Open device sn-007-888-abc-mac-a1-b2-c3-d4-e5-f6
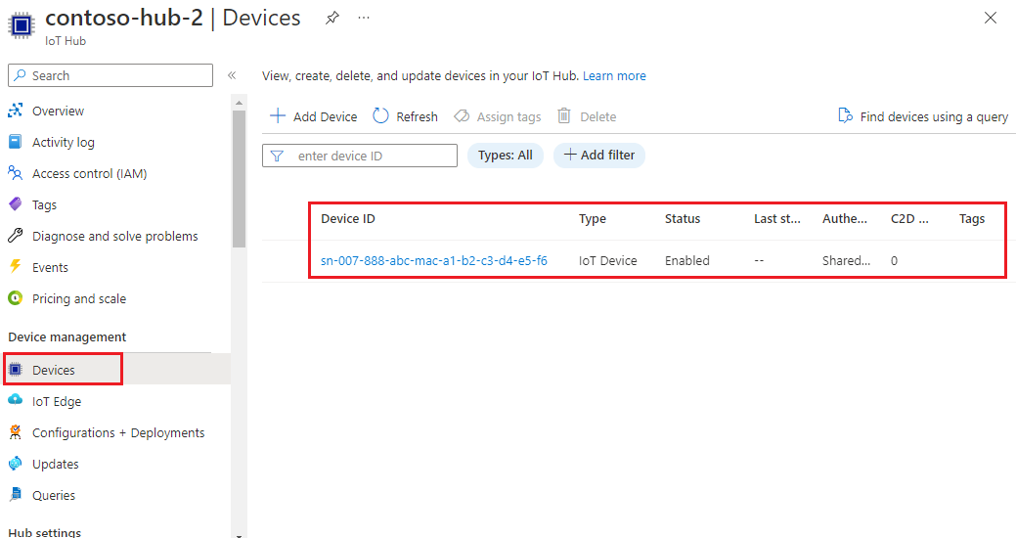This screenshot has height=538, width=1016. (x=434, y=260)
